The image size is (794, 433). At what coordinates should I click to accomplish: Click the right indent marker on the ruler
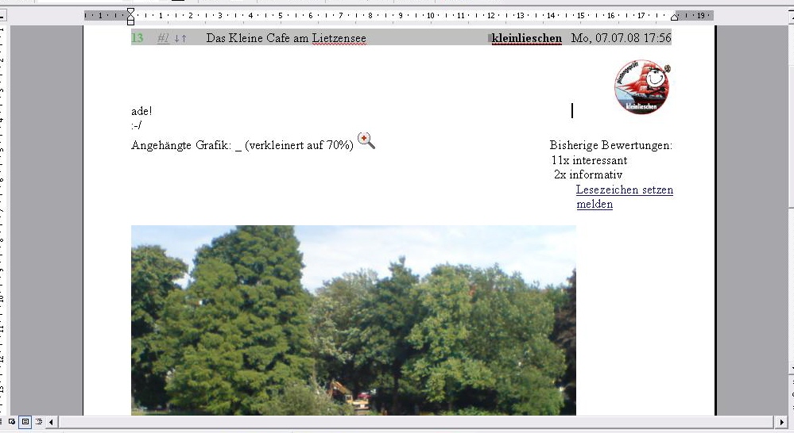(675, 16)
